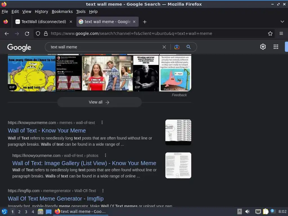Open the Help menu
The image size is (288, 216).
(93, 12)
